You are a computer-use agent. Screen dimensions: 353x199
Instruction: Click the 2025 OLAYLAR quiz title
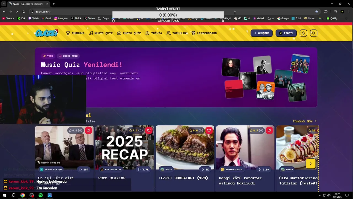(112, 178)
